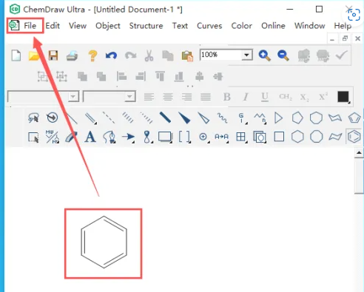Toggle left text alignment
Viewport: 364px width, 292px height.
pos(149,97)
